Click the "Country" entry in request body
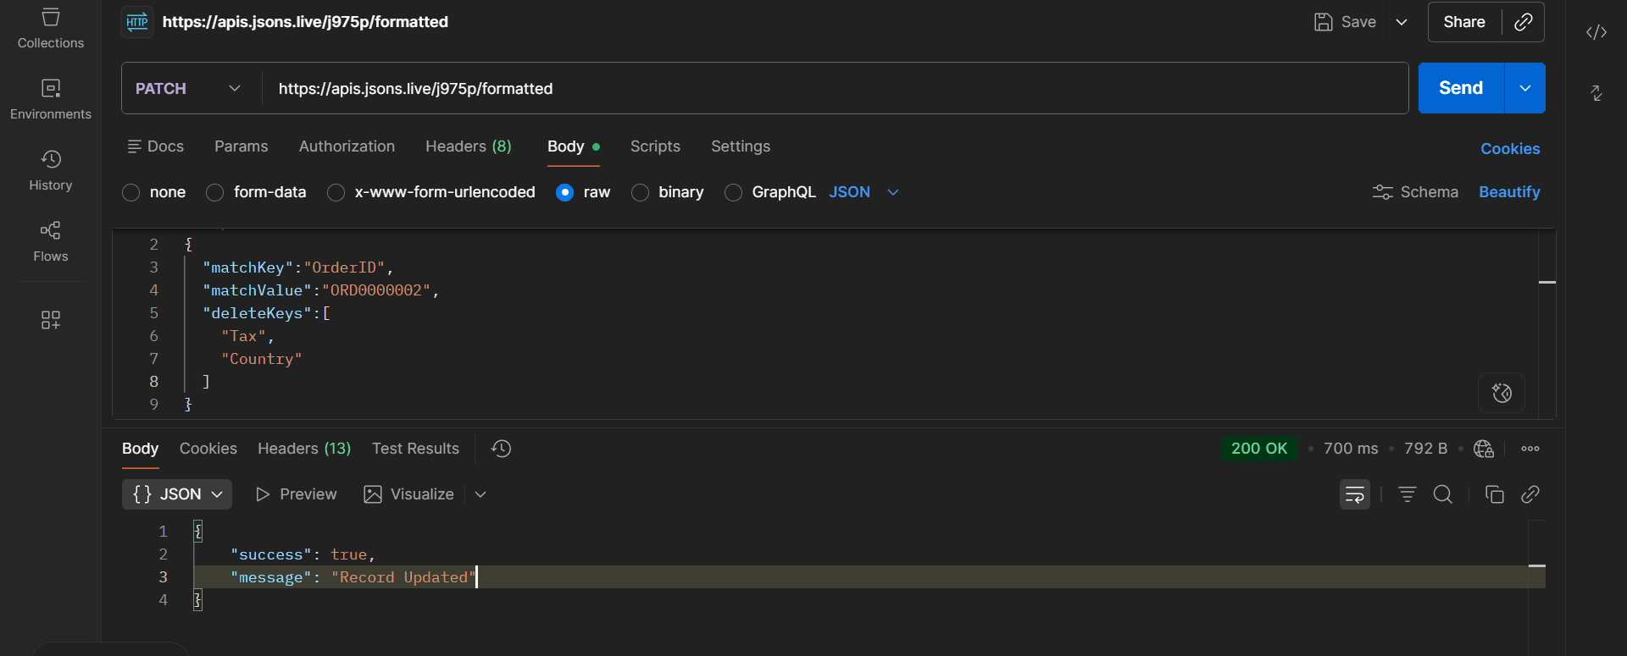The width and height of the screenshot is (1627, 656). pyautogui.click(x=262, y=359)
